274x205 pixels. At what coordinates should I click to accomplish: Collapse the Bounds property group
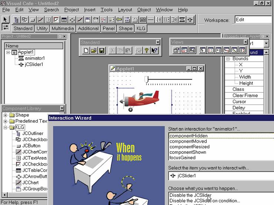pos(228,59)
